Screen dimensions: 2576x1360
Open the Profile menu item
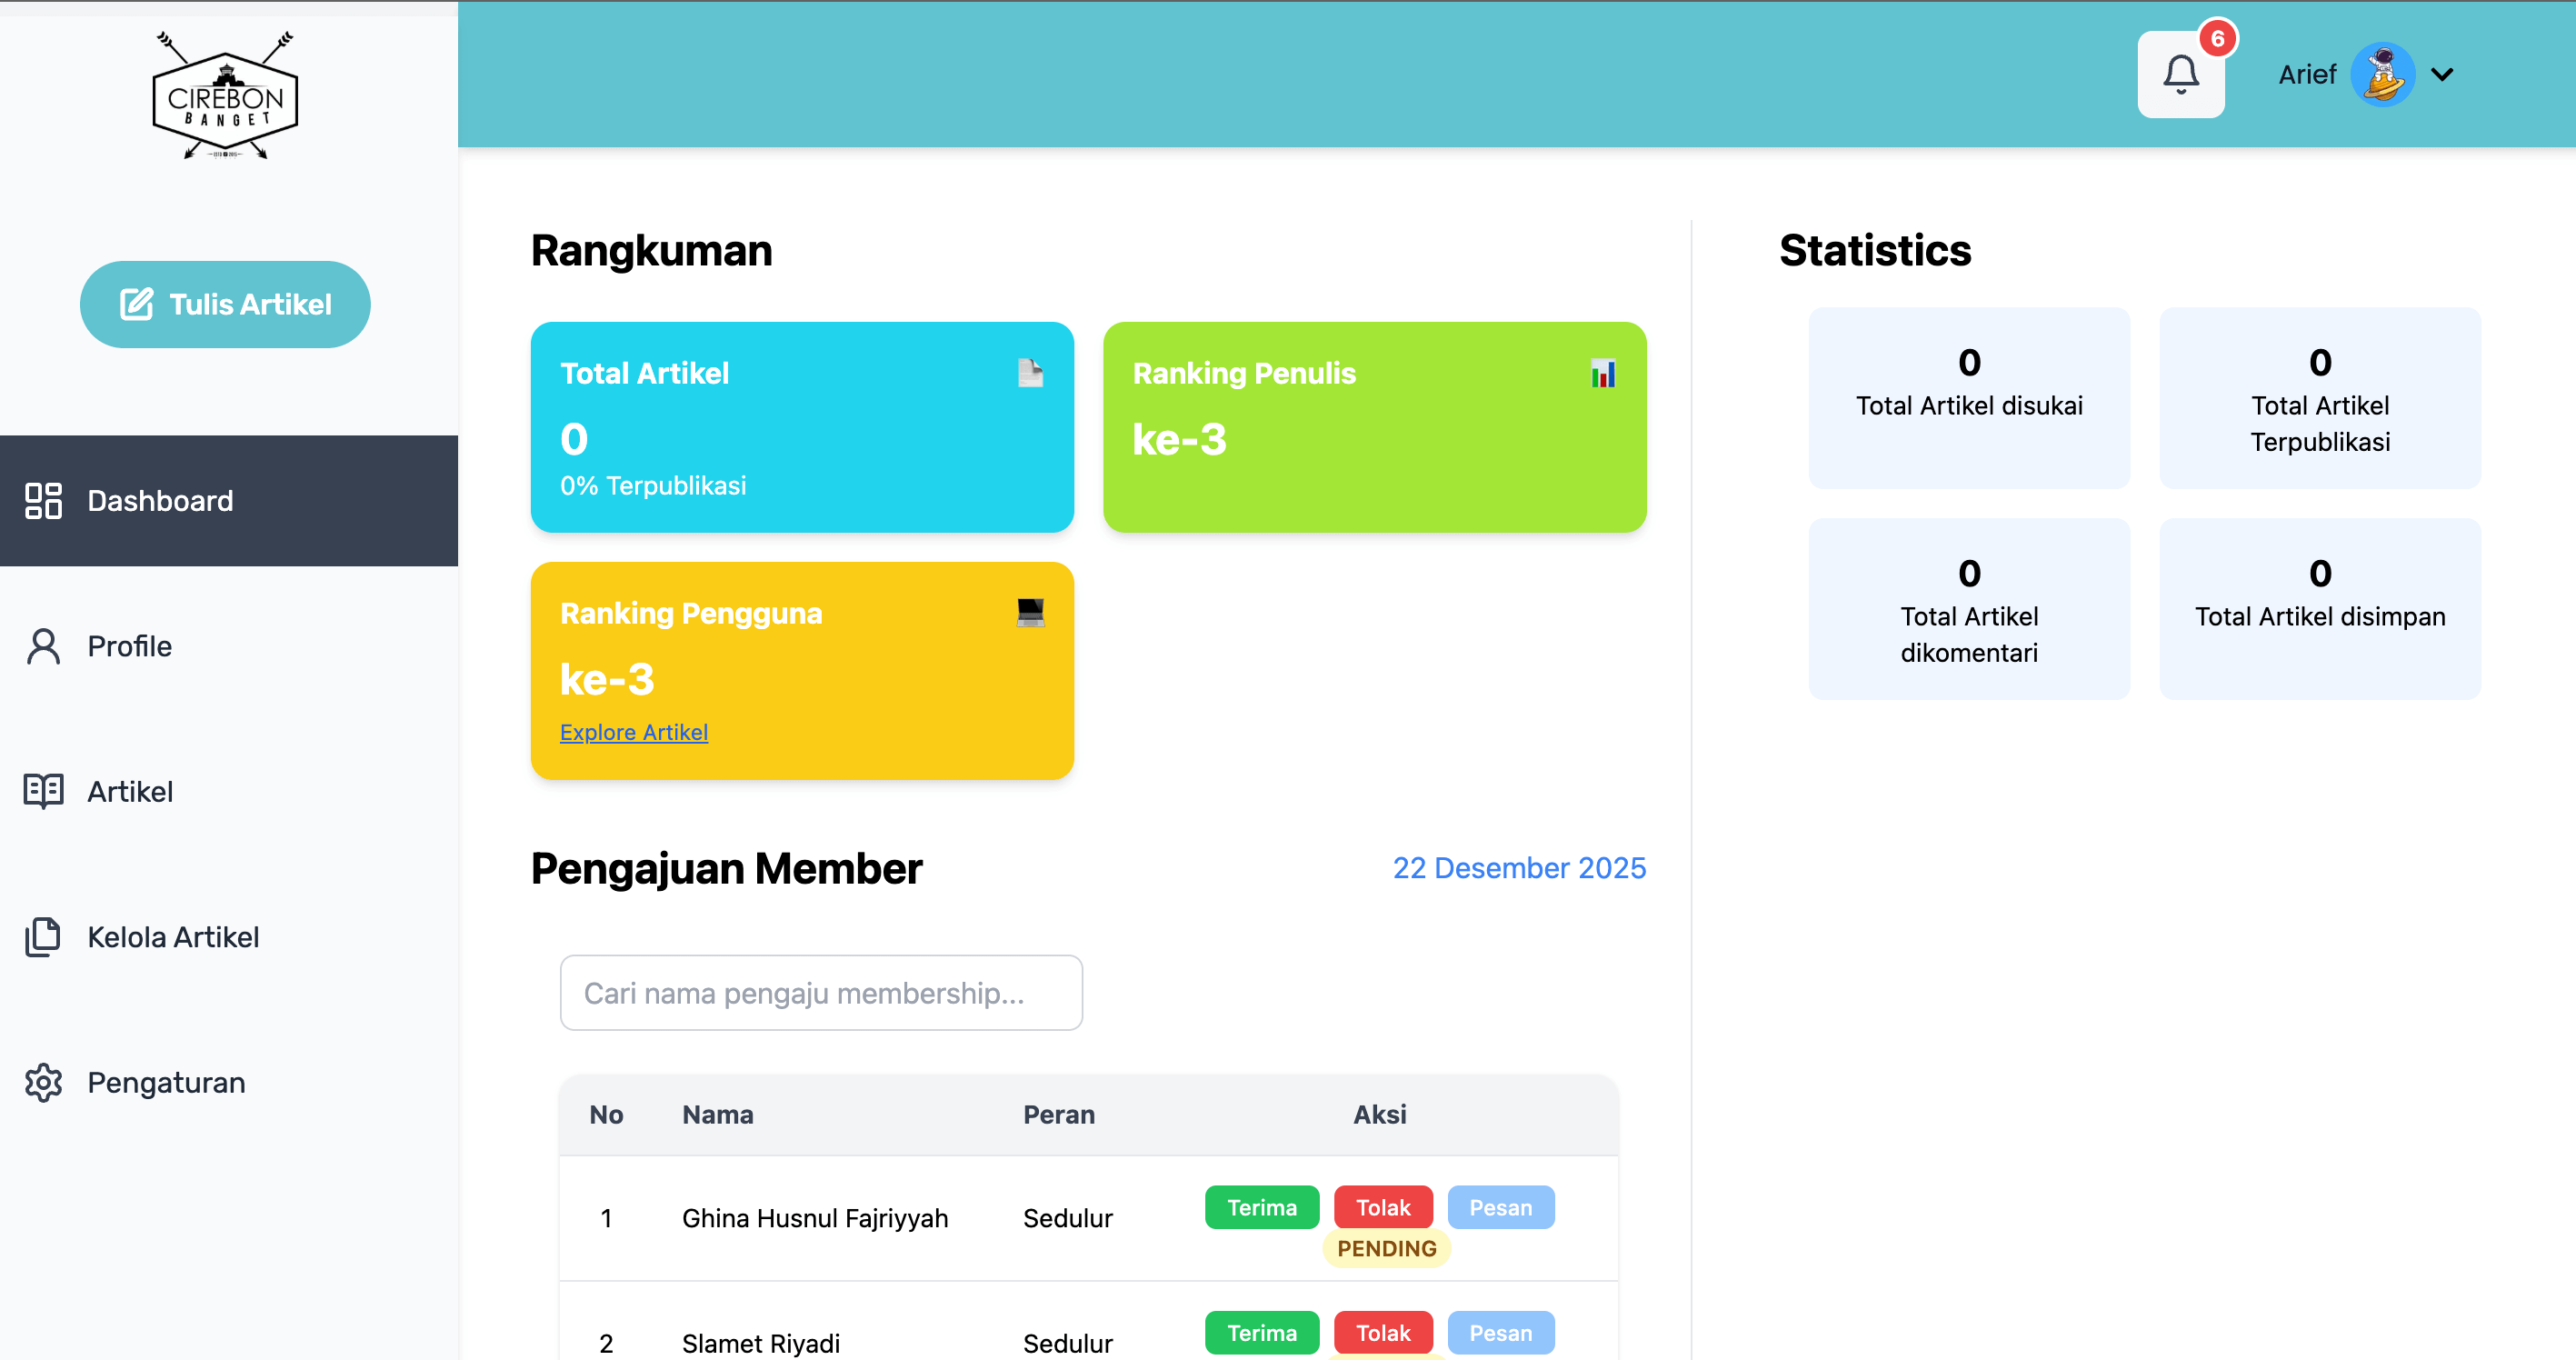[130, 646]
